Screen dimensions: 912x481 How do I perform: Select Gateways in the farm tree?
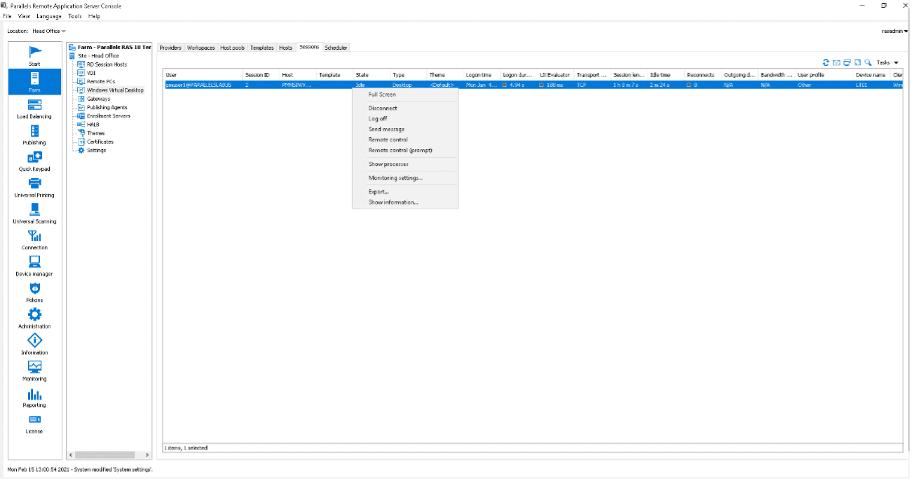click(98, 99)
